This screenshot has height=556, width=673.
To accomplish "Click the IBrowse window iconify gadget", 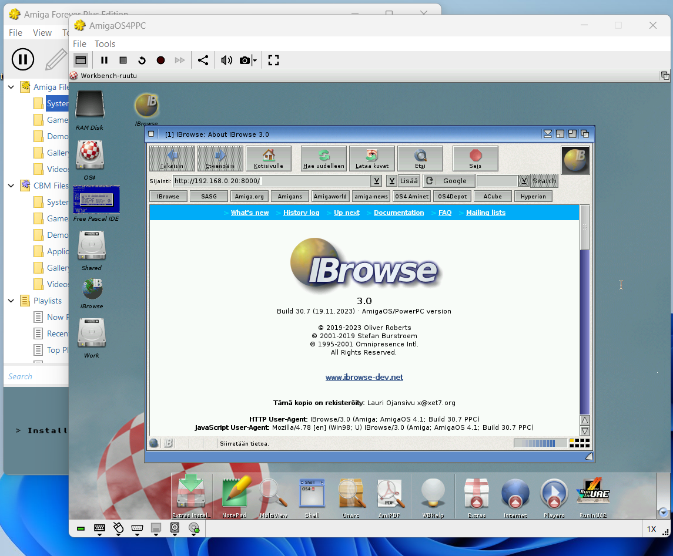I will coord(548,134).
